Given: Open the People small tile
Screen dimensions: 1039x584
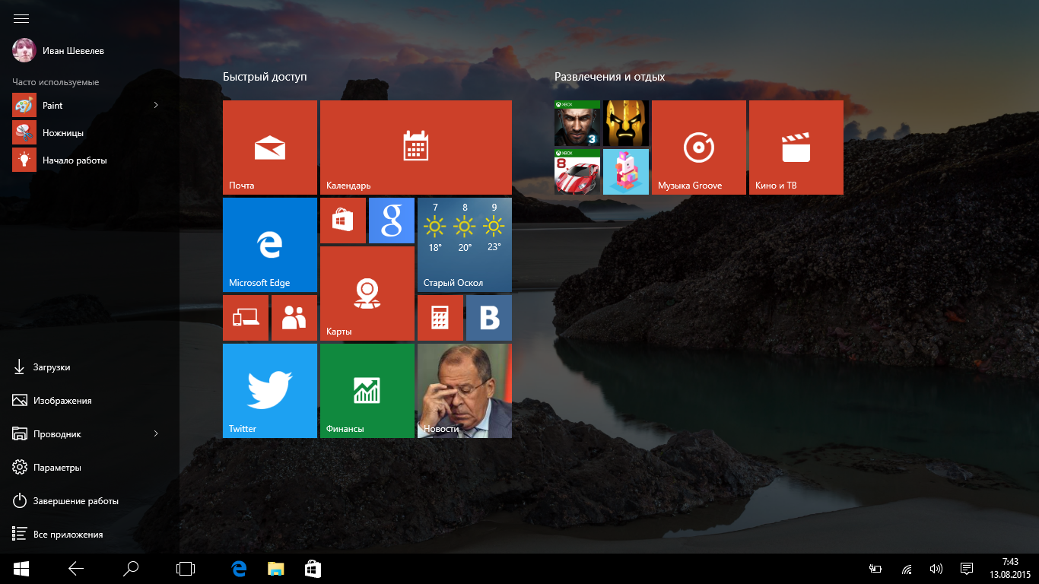Looking at the screenshot, I should (x=294, y=318).
